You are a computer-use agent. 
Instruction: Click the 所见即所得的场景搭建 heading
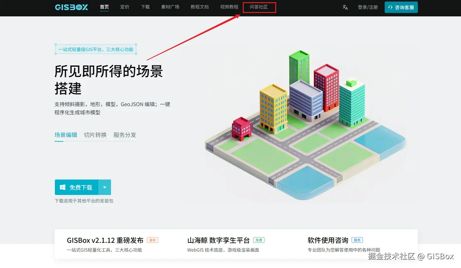pyautogui.click(x=108, y=80)
